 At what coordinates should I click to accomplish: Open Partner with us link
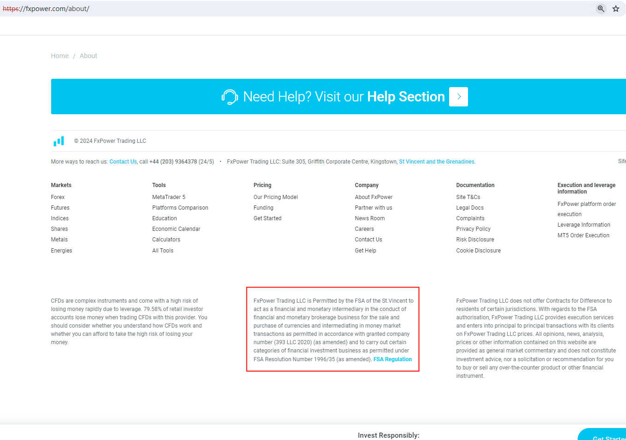point(374,208)
